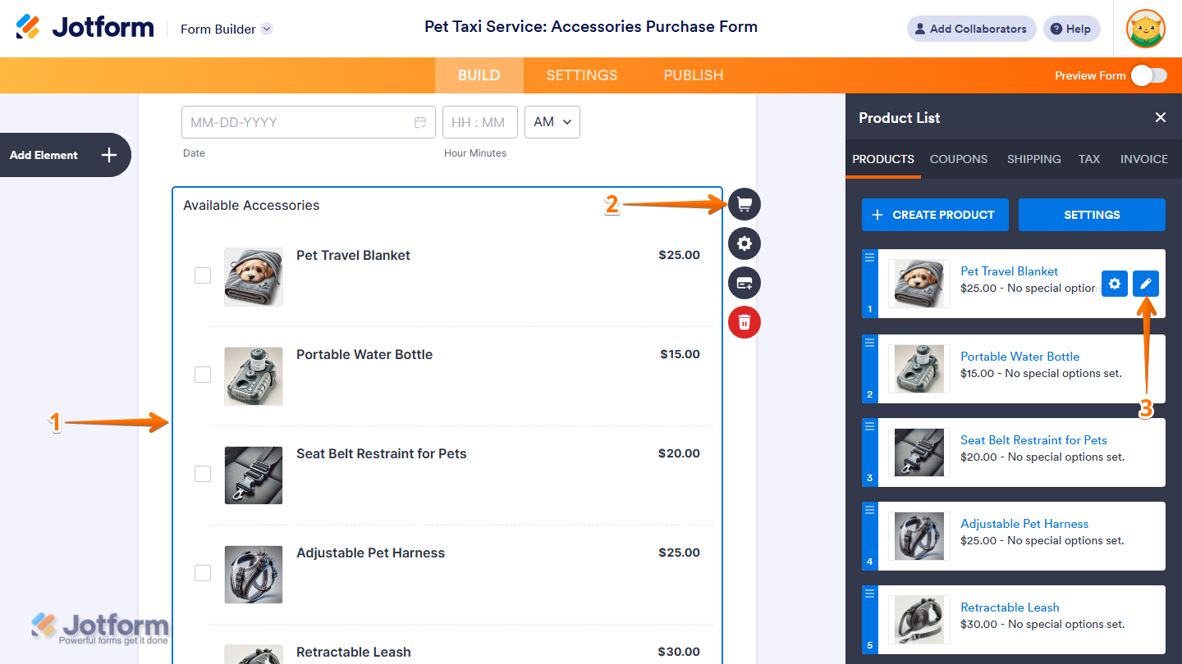1182x664 pixels.
Task: Toggle the Preview Form switch
Action: (1148, 75)
